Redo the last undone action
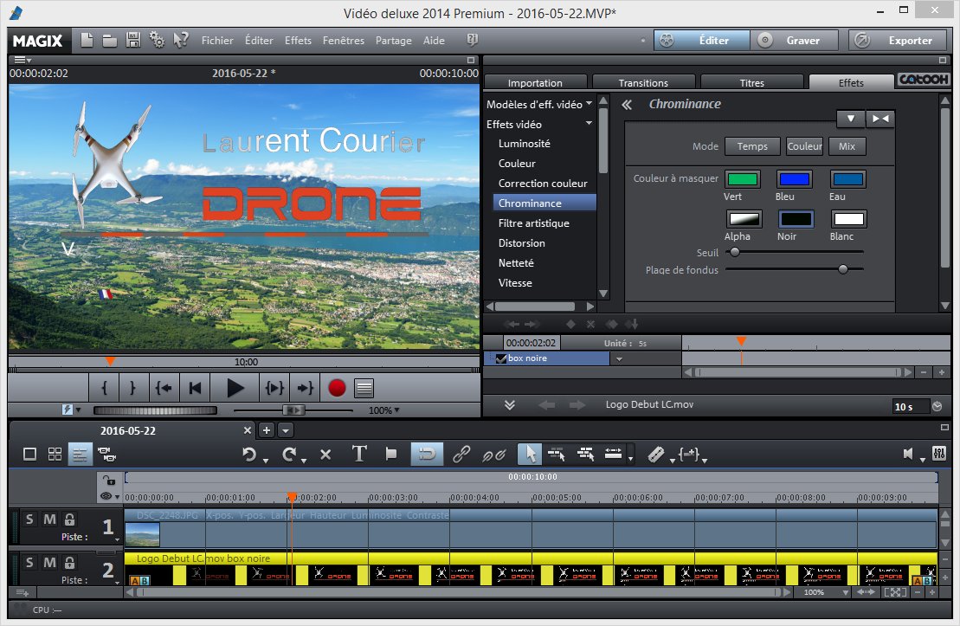This screenshot has height=626, width=960. click(289, 455)
